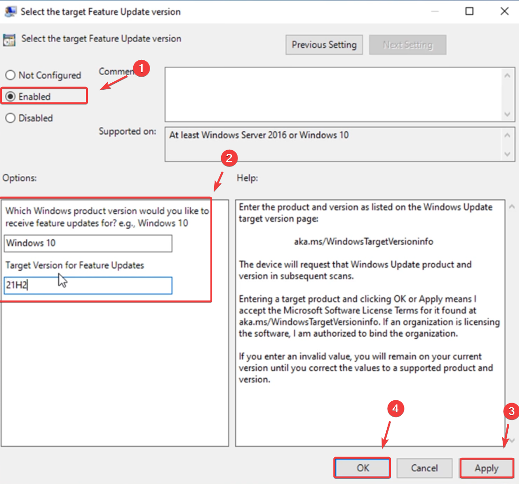Close the dialog with the X button
Image resolution: width=519 pixels, height=484 pixels.
505,11
